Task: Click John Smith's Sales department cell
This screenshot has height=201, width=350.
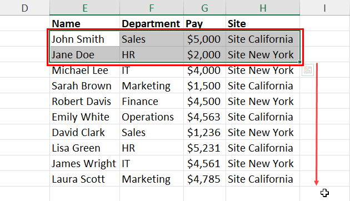Action: pyautogui.click(x=152, y=39)
